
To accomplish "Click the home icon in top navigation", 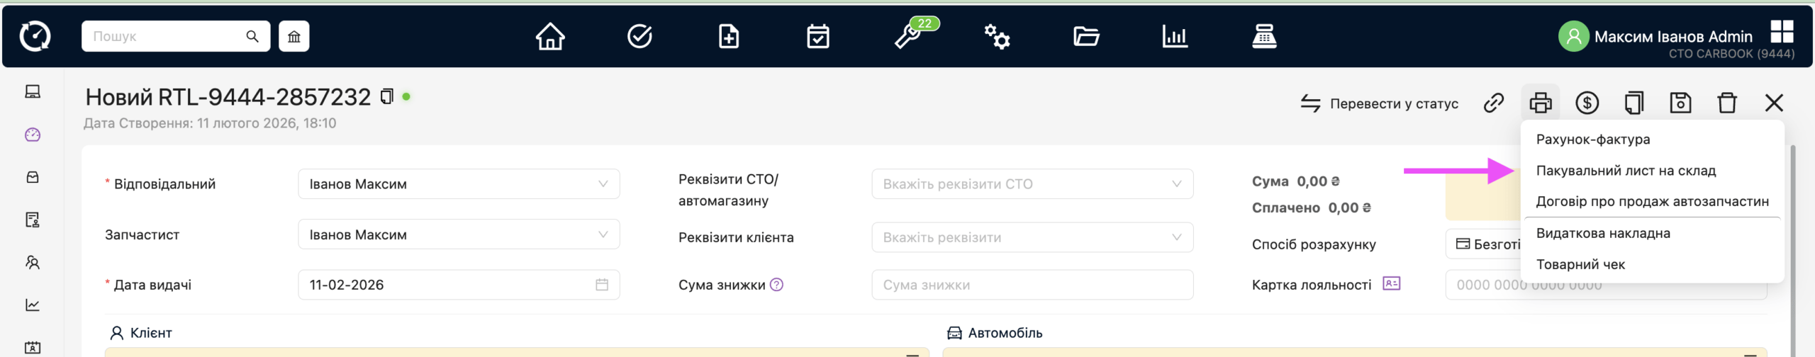I will (x=549, y=36).
